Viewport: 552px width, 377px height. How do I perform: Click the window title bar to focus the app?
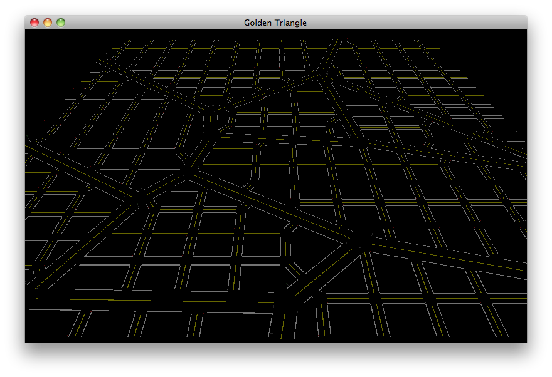pyautogui.click(x=188, y=22)
